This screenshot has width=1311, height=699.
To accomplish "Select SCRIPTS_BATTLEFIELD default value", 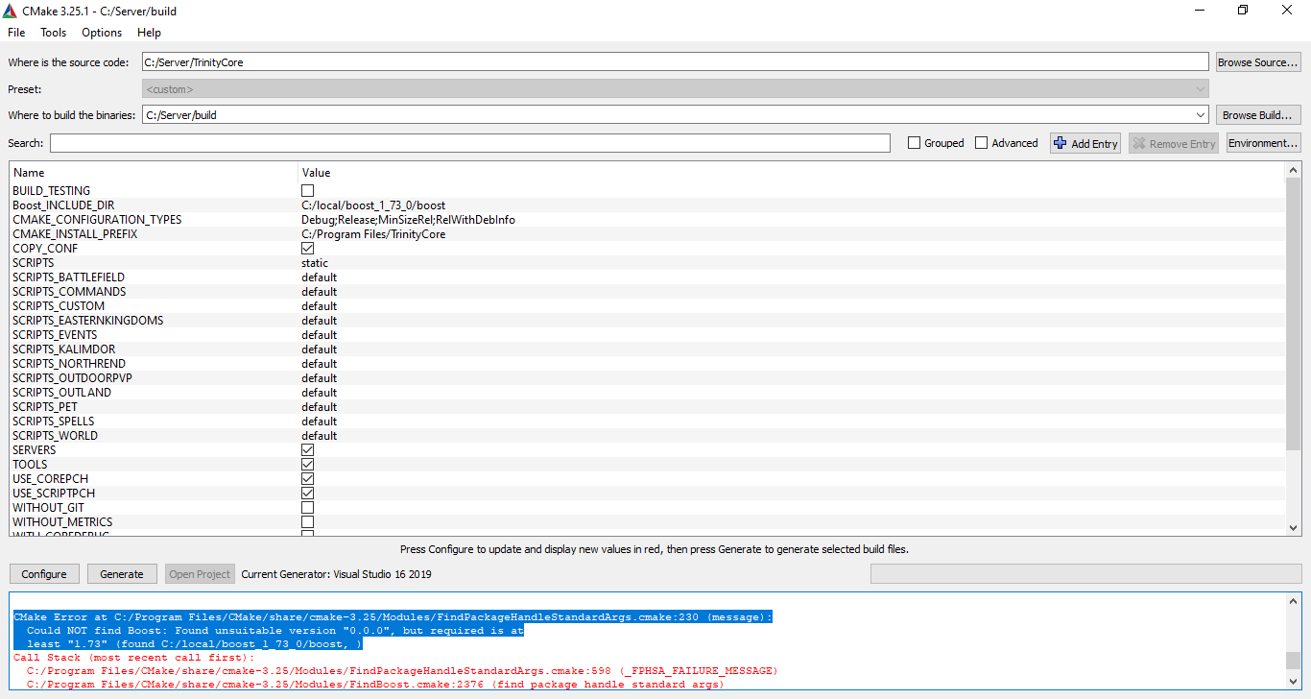I will click(320, 277).
